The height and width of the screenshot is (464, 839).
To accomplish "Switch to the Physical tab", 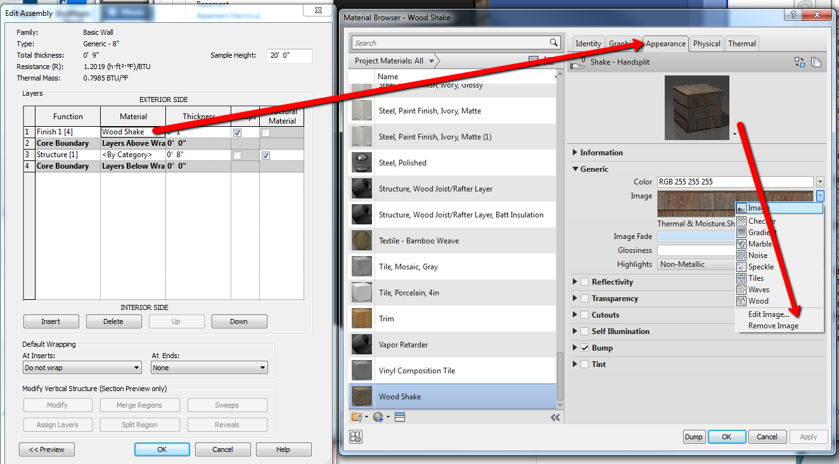I will 706,43.
